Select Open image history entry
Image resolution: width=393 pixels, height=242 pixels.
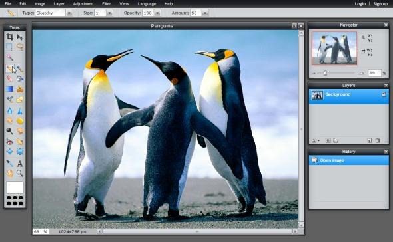click(x=348, y=160)
